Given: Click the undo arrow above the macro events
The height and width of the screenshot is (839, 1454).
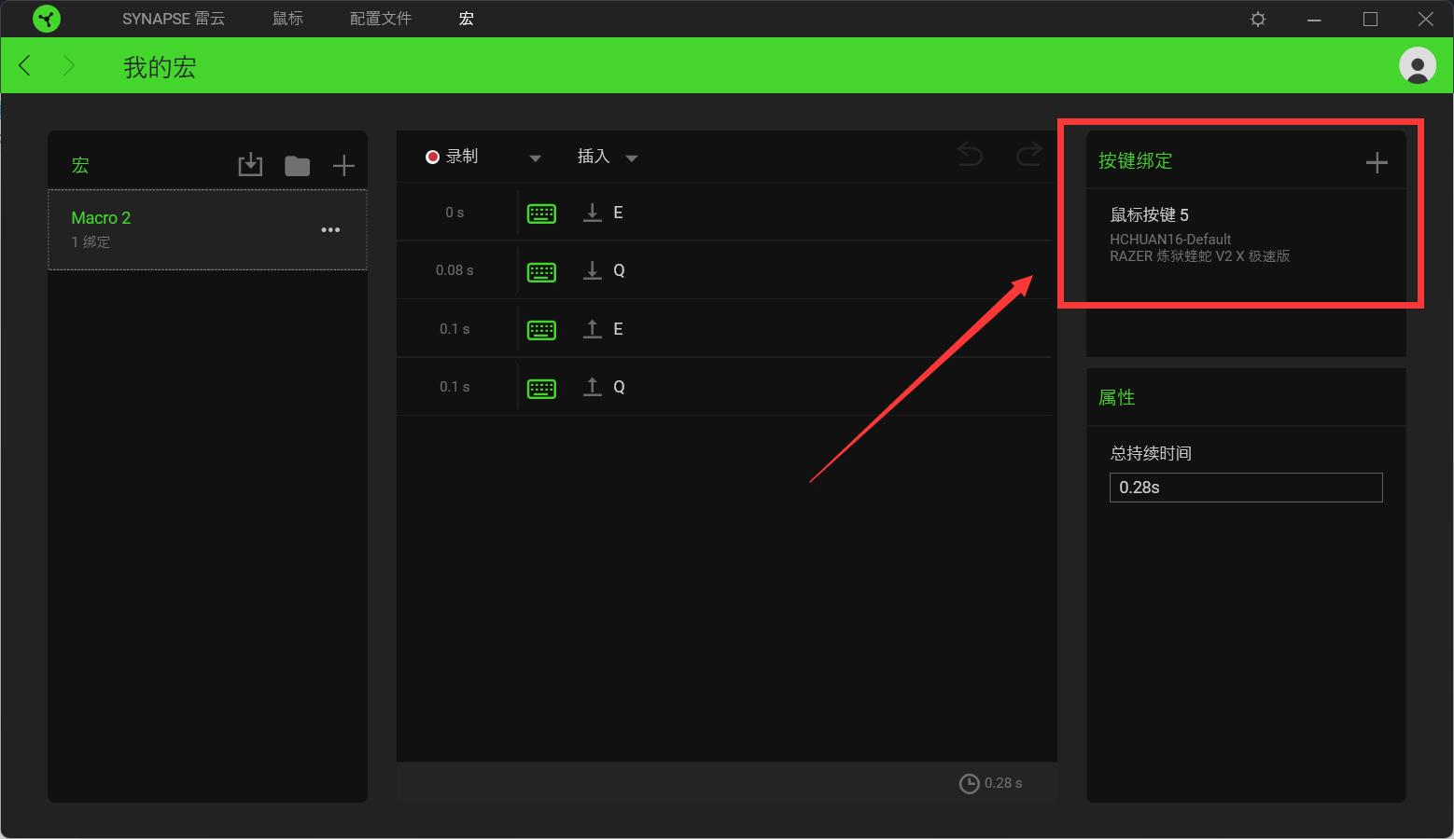Looking at the screenshot, I should tap(970, 155).
